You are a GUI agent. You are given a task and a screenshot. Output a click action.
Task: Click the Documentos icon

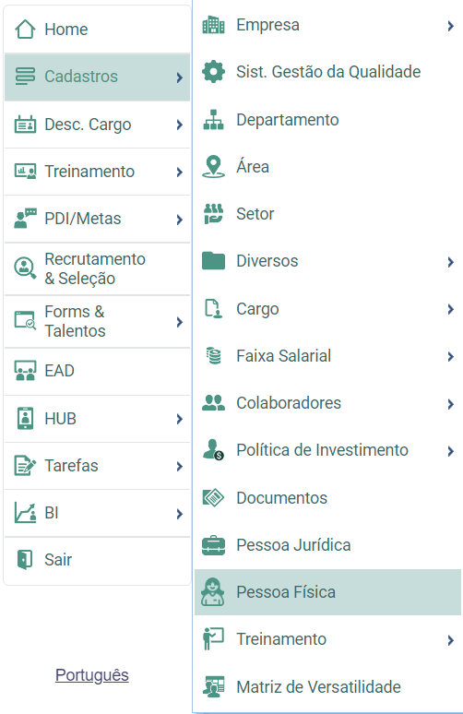pos(213,498)
